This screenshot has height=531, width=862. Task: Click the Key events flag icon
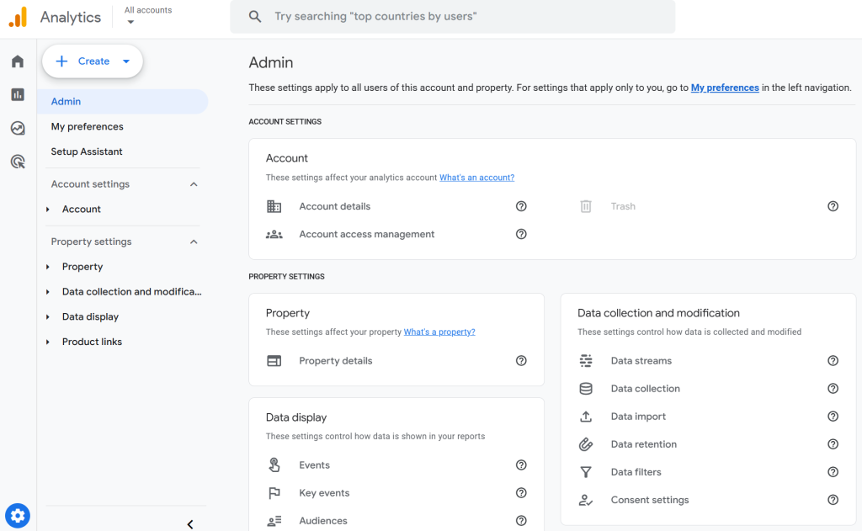[x=274, y=493]
